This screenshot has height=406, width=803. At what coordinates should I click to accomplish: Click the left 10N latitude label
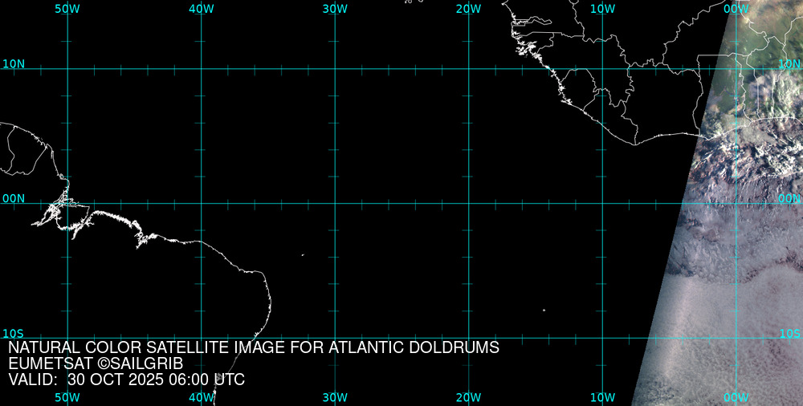(13, 63)
